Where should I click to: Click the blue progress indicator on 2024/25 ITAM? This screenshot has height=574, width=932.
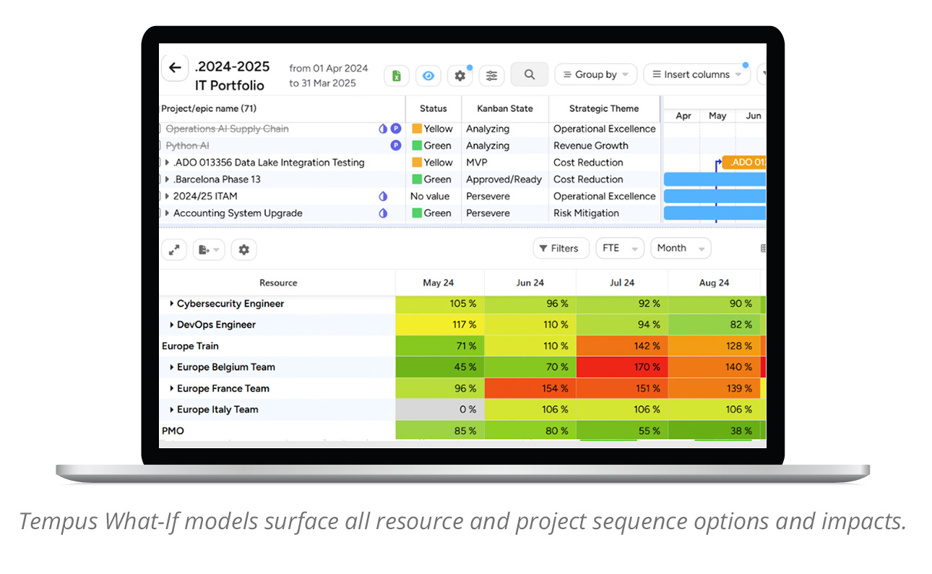pos(383,196)
